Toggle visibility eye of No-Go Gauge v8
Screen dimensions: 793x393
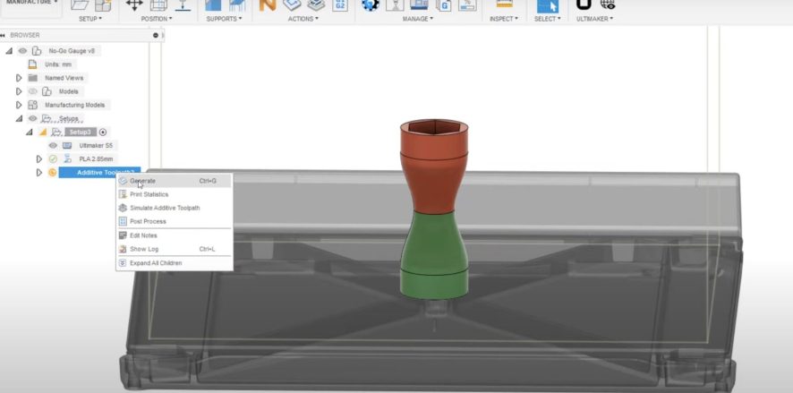(x=22, y=51)
